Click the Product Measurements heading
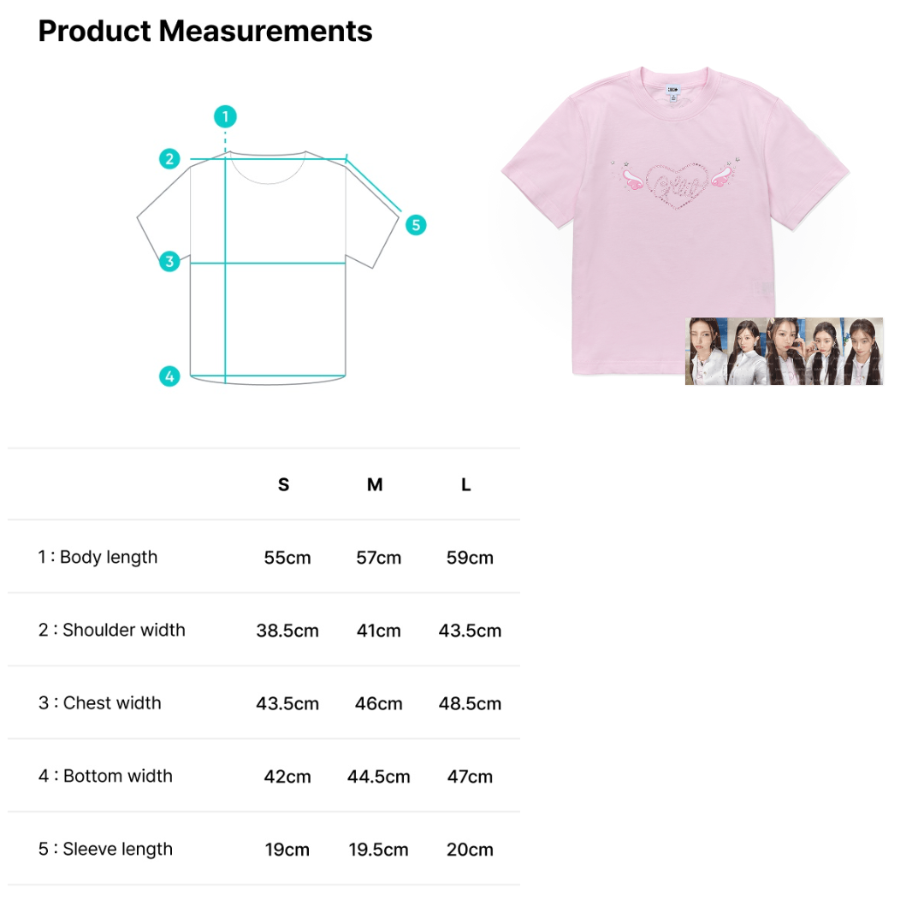924x924 pixels. (205, 31)
